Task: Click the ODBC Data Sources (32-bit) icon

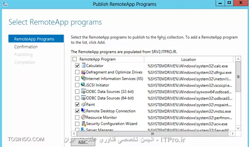Action: coord(83,92)
